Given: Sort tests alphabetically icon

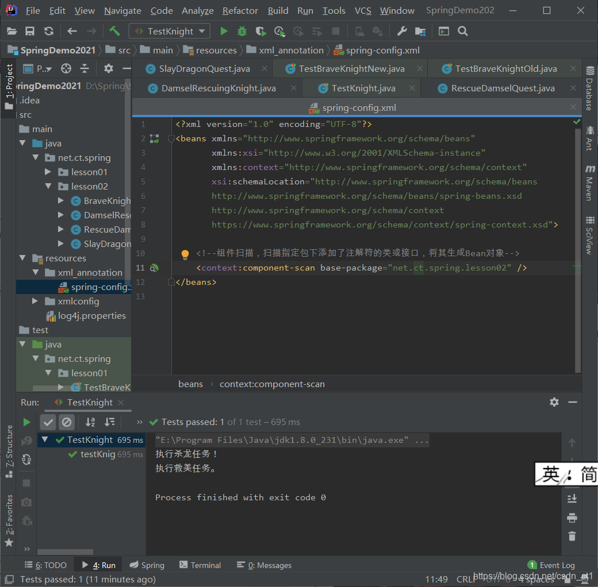Looking at the screenshot, I should pyautogui.click(x=90, y=422).
